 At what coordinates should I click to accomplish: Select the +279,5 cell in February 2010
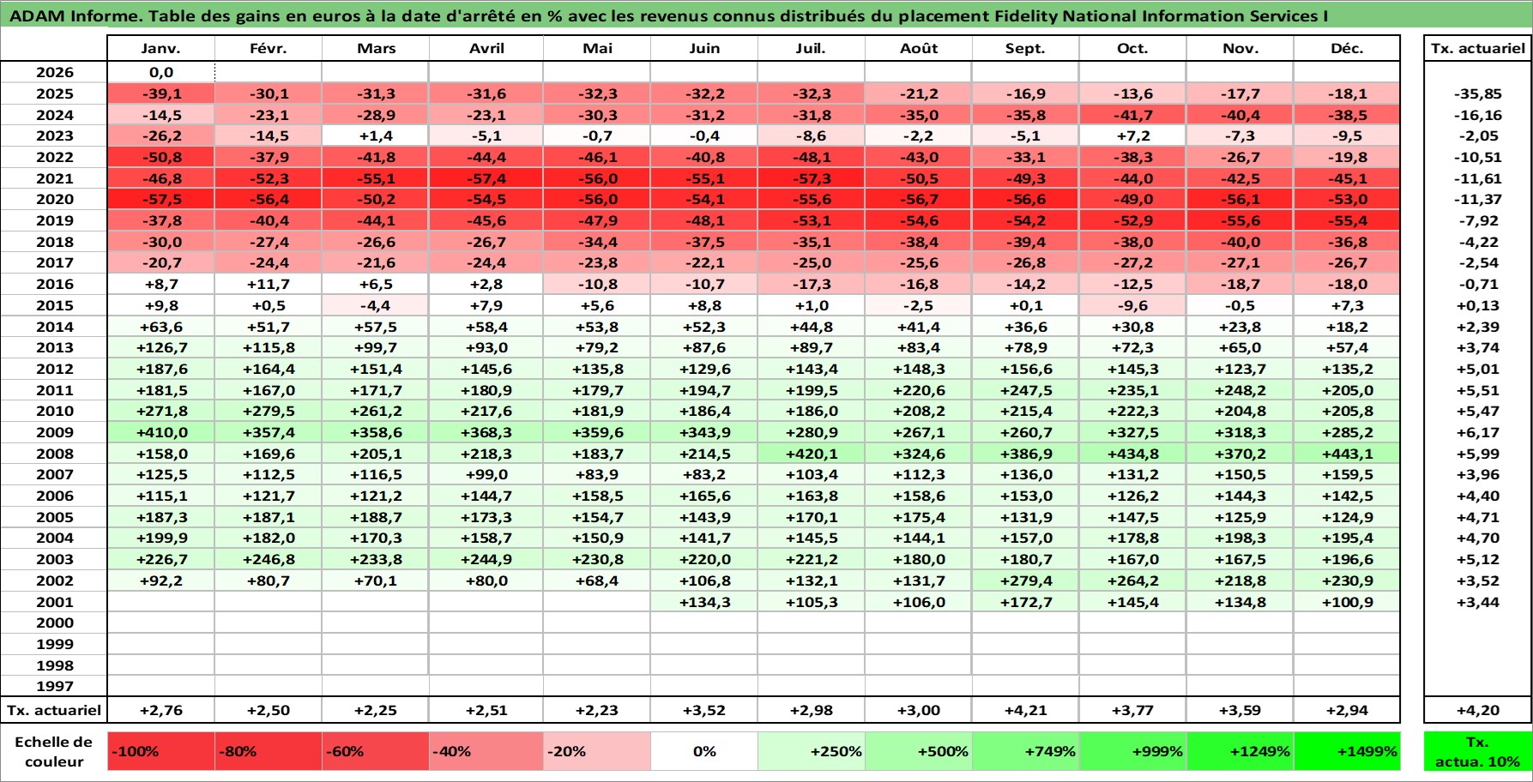coord(268,411)
